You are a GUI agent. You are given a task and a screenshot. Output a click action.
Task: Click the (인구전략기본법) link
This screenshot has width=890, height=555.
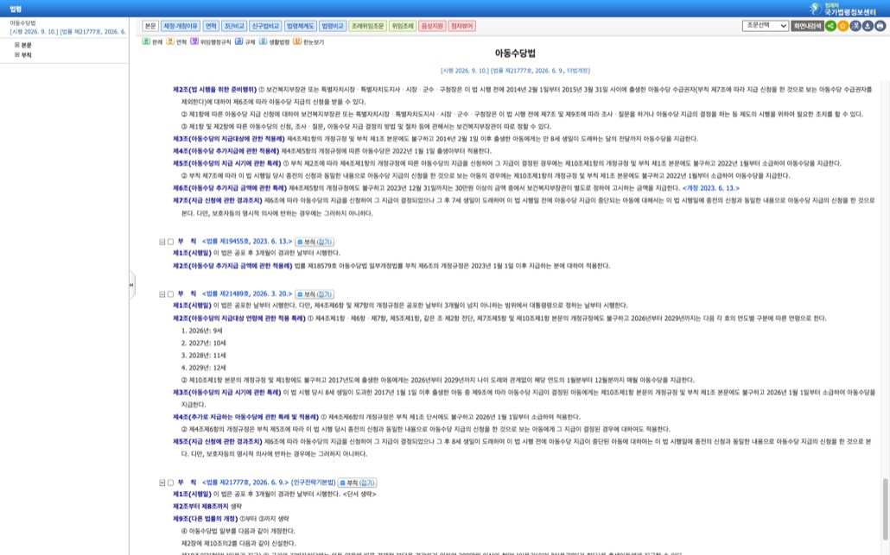point(314,482)
